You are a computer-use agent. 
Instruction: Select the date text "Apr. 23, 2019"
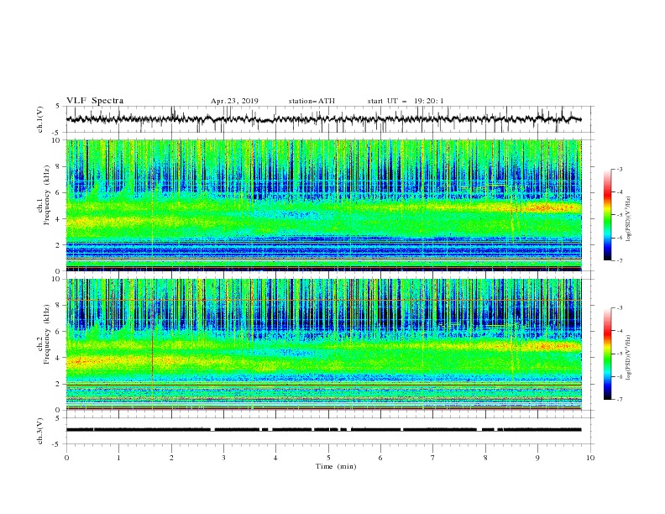click(x=234, y=101)
